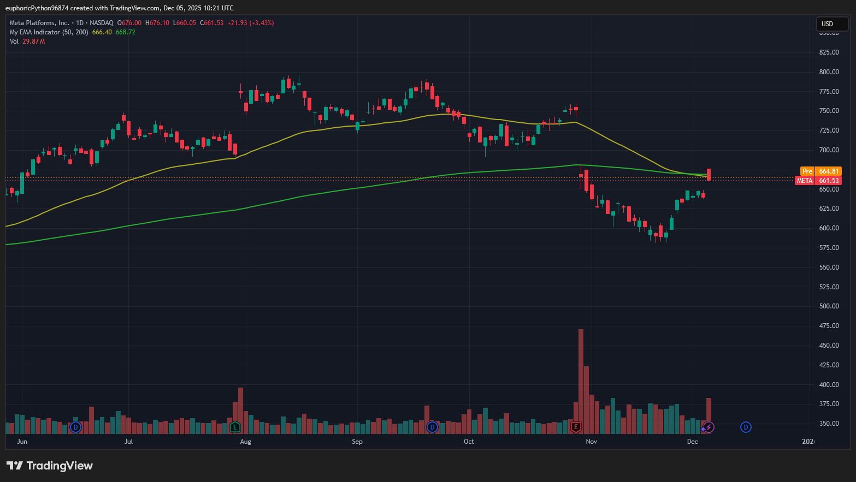Open the upcoming December dividend marker
Image resolution: width=856 pixels, height=482 pixels.
coord(746,427)
